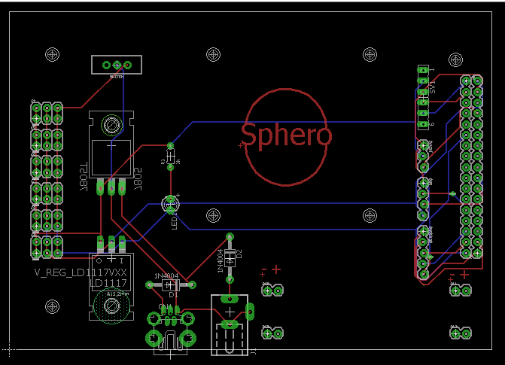Click the center cross of power jack J1

coord(230,312)
